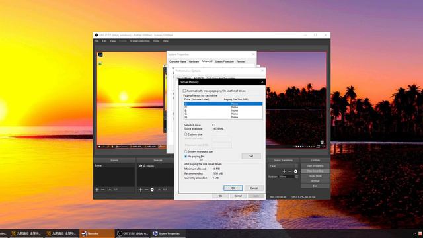The height and width of the screenshot is (238, 423).
Task: Open transition properties gear icon
Action: 295,171
